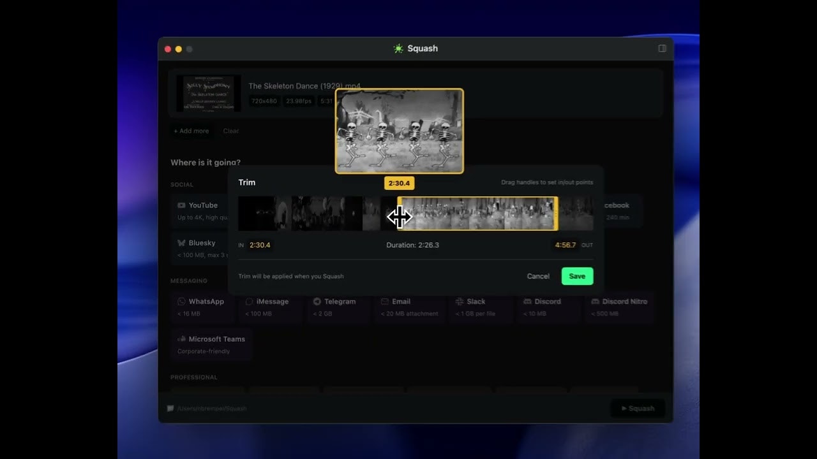Viewport: 817px width, 459px height.
Task: Click the 23.98fps badge
Action: tap(299, 101)
